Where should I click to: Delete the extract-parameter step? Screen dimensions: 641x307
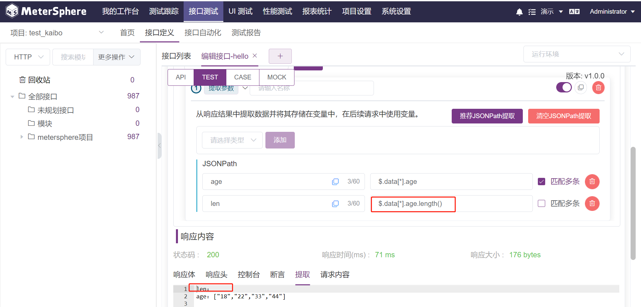click(598, 87)
